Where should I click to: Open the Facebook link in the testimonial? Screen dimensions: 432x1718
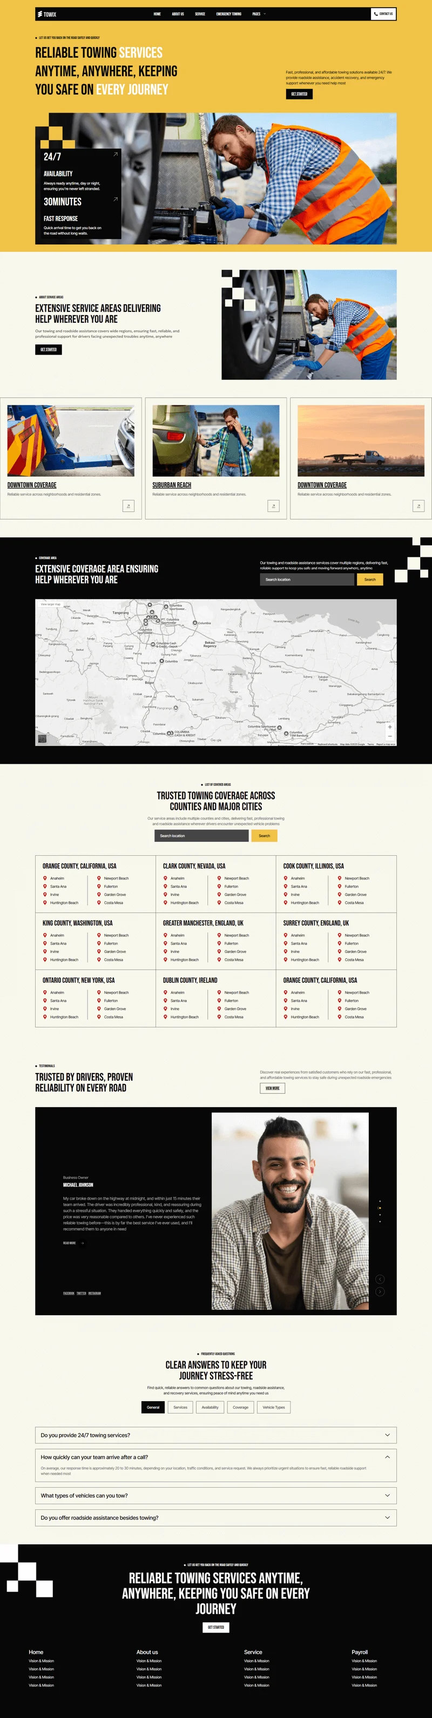(69, 1293)
